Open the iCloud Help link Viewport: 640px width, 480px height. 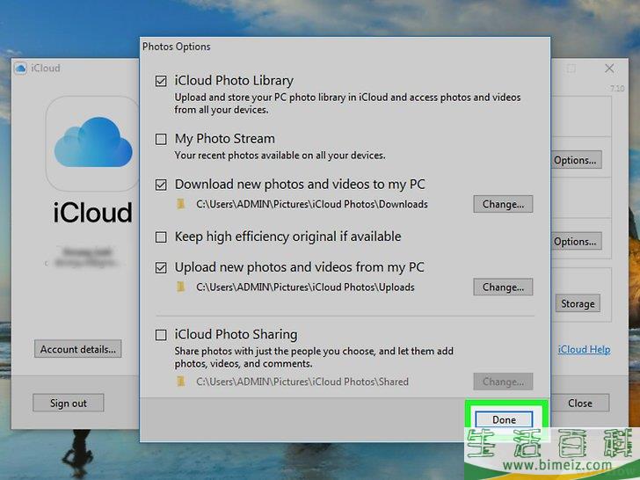tap(584, 349)
